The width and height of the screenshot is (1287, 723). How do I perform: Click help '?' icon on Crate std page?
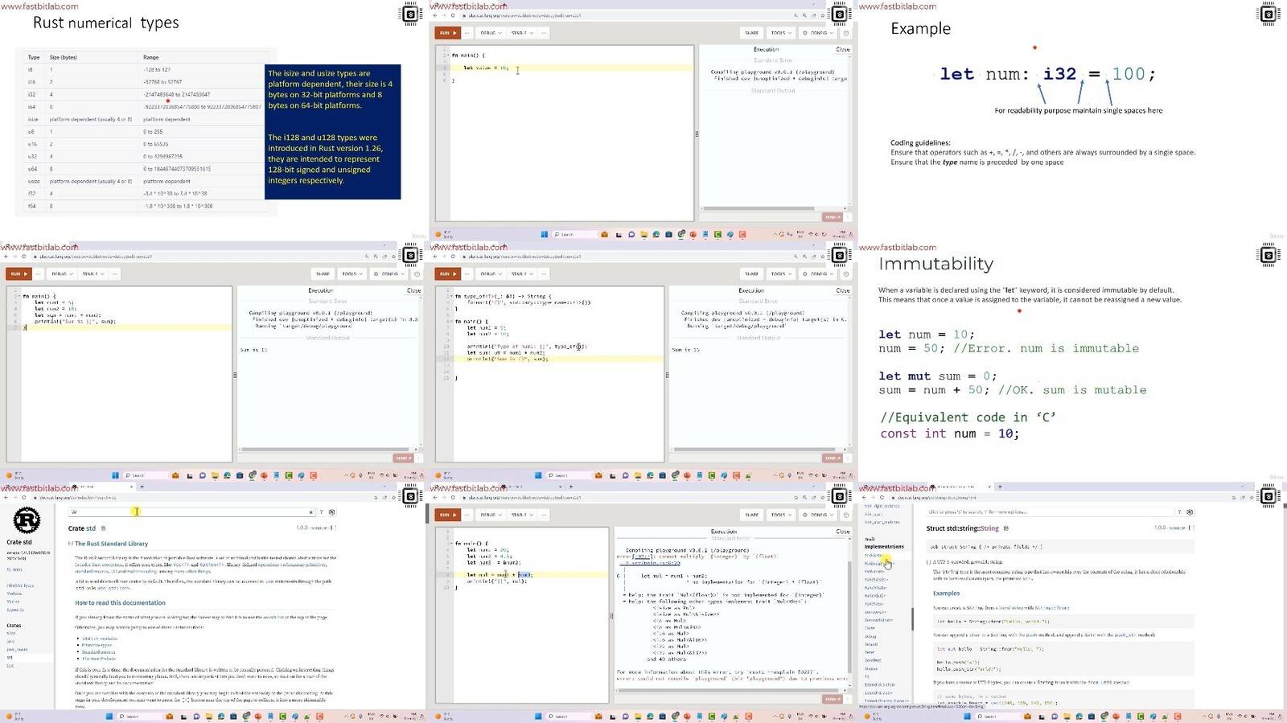coord(322,512)
